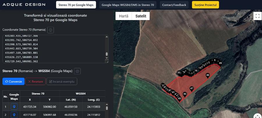Click coordinate textarea scrollbar thumb

[x=107, y=54]
